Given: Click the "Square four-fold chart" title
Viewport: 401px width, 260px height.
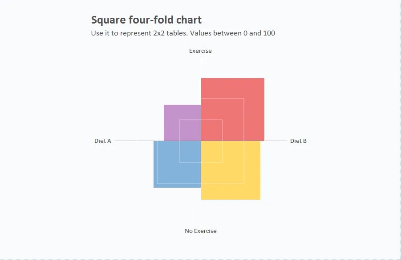Looking at the screenshot, I should pos(146,20).
